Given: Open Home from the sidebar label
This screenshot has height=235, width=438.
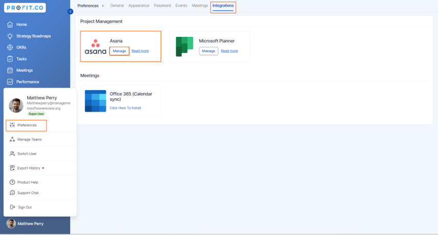Looking at the screenshot, I should pyautogui.click(x=21, y=25).
